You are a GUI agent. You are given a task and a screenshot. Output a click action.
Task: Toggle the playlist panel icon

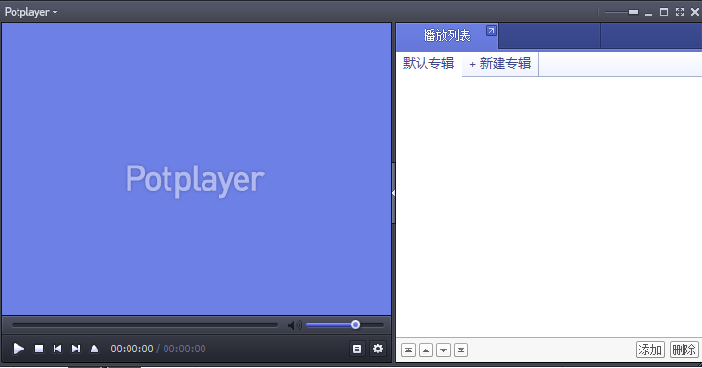[x=356, y=349]
